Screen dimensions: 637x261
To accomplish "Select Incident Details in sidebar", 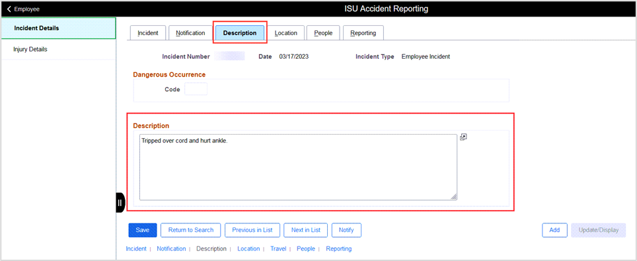I will tap(58, 28).
